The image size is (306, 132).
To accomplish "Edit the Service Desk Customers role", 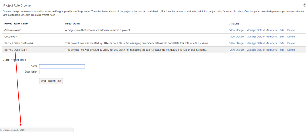I will coord(282,43).
